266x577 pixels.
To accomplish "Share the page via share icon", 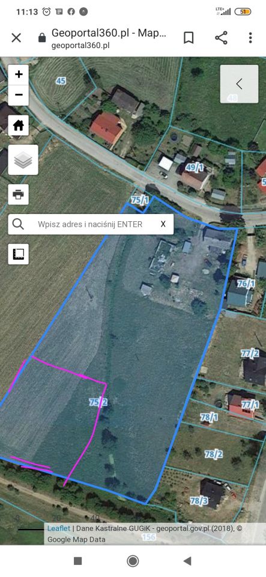I will (221, 38).
